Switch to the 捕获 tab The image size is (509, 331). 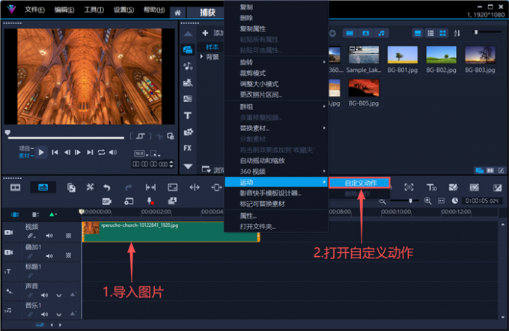coord(207,13)
